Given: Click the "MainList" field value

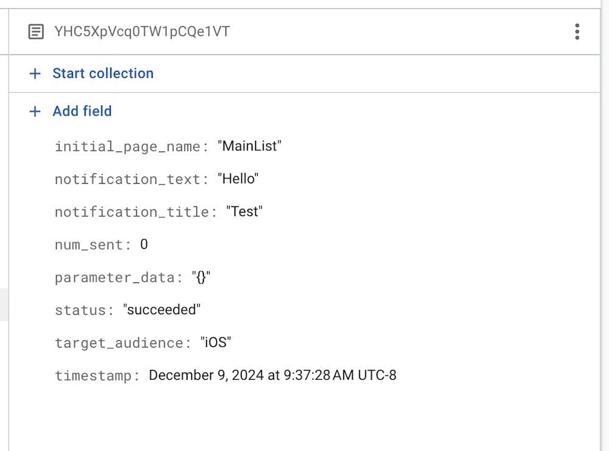Looking at the screenshot, I should tap(250, 147).
